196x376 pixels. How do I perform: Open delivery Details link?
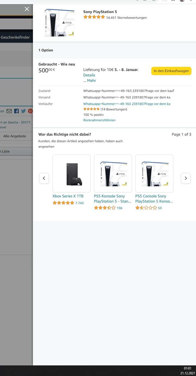coord(89,75)
